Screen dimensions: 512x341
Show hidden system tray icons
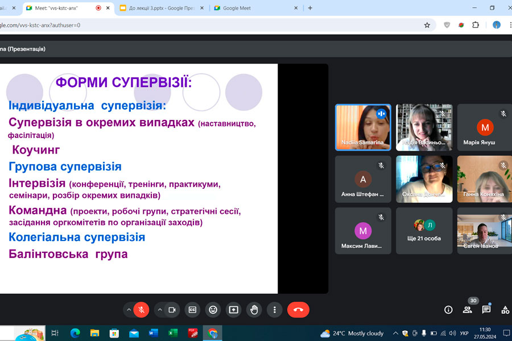click(395, 333)
